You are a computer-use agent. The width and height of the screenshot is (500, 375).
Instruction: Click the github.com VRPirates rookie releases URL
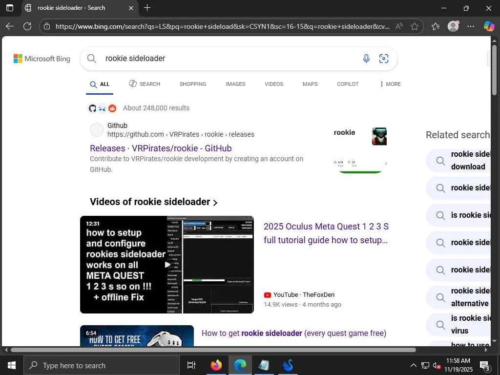pos(181,135)
